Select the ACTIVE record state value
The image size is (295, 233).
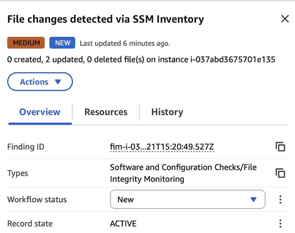pyautogui.click(x=123, y=223)
